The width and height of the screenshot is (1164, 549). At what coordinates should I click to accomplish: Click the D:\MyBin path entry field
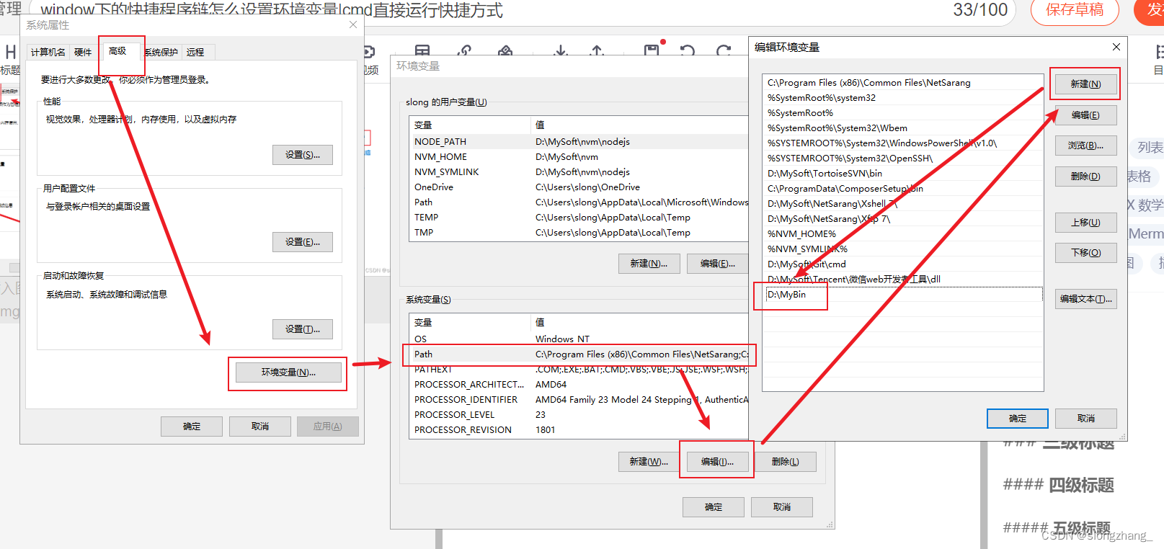(x=904, y=295)
